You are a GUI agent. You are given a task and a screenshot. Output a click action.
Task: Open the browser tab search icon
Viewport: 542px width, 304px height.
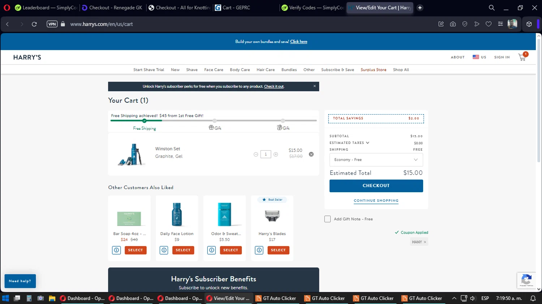point(491,8)
